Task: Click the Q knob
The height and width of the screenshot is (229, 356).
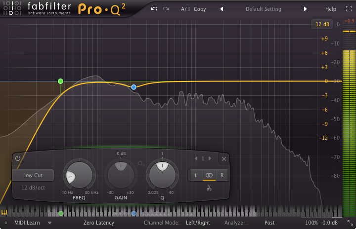Action: [162, 175]
